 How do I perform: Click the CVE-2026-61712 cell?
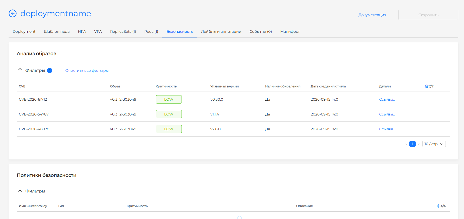pyautogui.click(x=33, y=99)
